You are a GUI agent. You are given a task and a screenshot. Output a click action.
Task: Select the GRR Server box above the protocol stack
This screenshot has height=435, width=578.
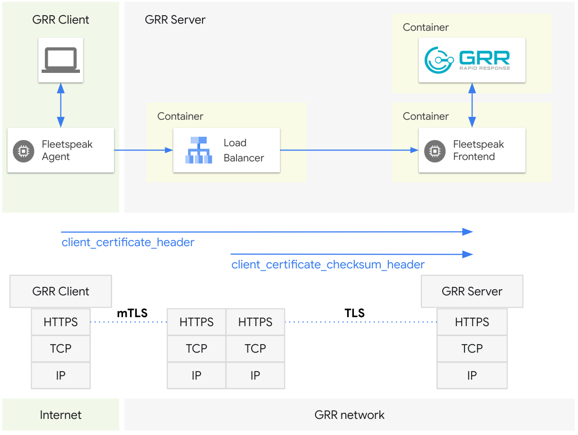472,292
